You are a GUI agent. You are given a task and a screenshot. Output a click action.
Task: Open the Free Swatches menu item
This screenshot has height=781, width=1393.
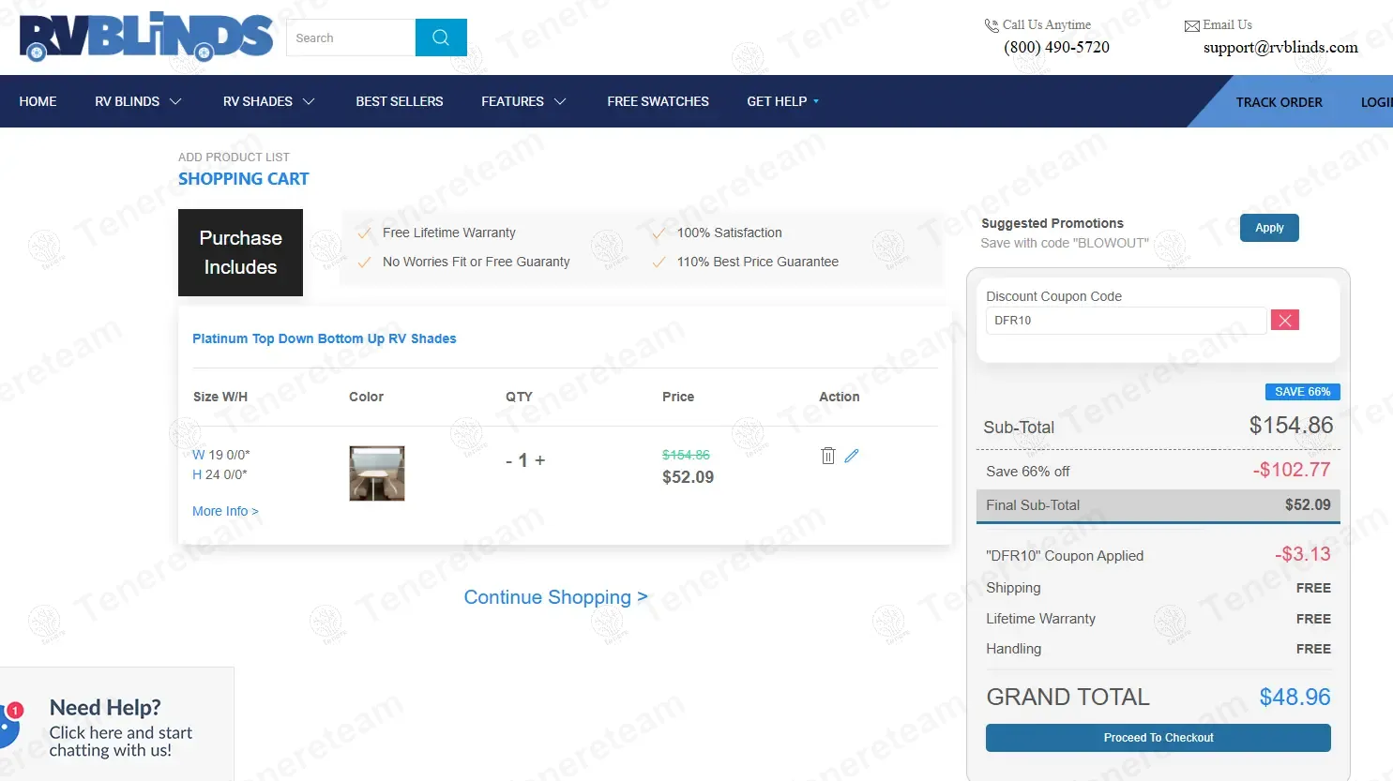pos(658,101)
